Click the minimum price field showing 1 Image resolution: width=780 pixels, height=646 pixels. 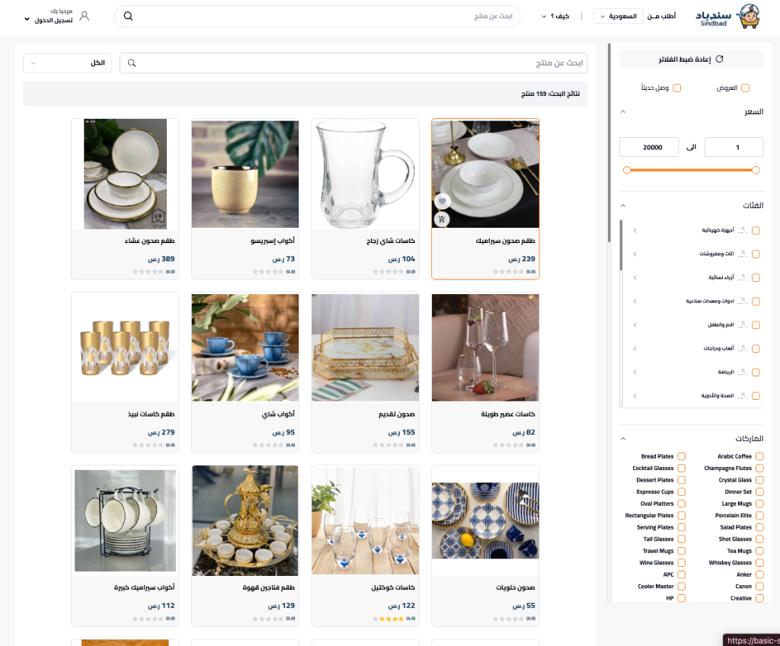734,147
